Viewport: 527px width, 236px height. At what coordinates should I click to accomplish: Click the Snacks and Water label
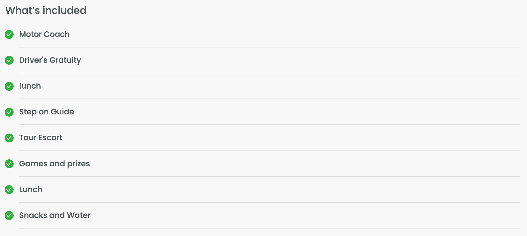(55, 215)
